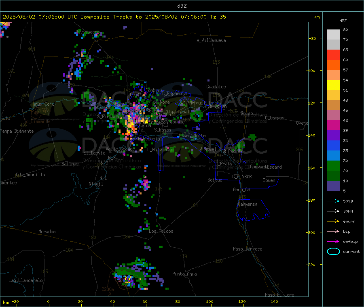Click the Pampa_Diamante place label
This screenshot has height=307, width=364.
point(17,131)
